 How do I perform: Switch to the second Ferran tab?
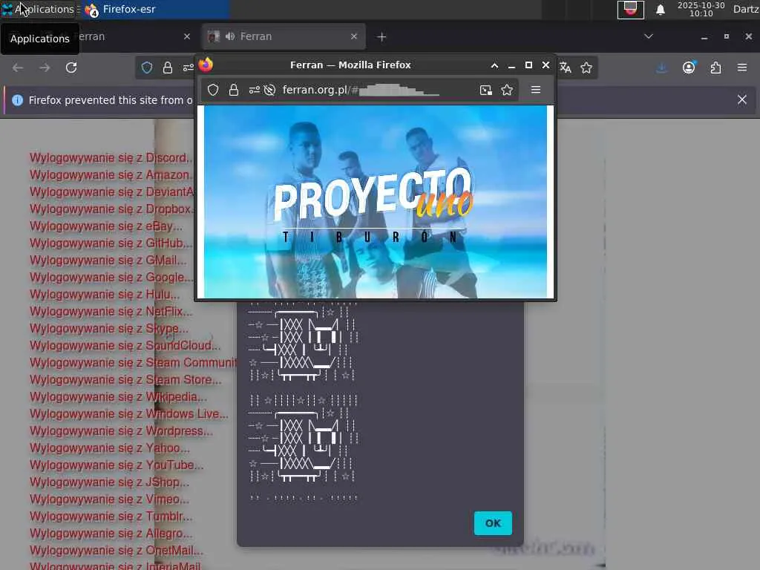click(x=283, y=36)
